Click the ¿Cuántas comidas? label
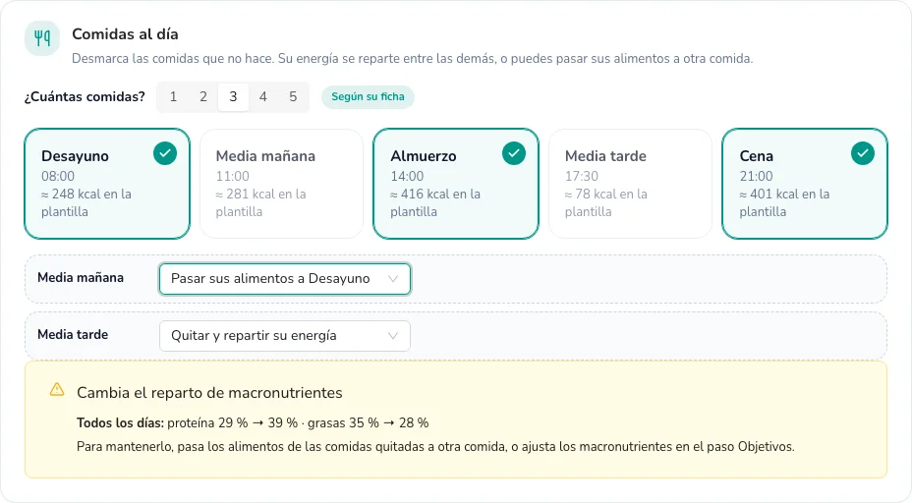 coord(85,96)
